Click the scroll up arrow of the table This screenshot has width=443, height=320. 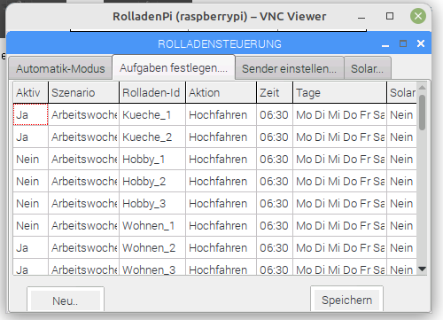tap(422, 88)
